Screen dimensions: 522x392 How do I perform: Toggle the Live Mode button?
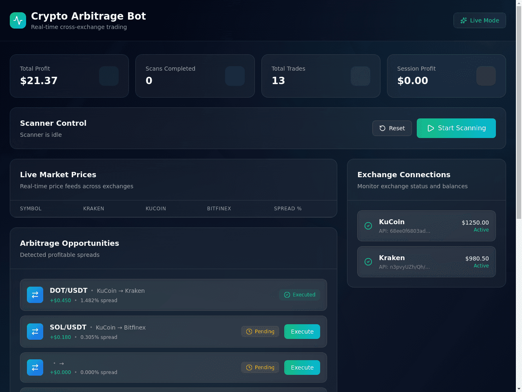480,20
